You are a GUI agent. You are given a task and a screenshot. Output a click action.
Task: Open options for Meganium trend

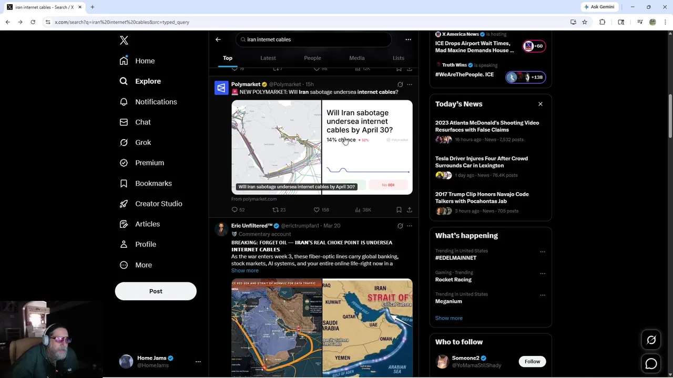pyautogui.click(x=543, y=295)
